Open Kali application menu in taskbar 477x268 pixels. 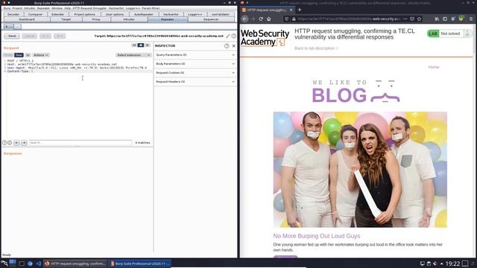click(x=4, y=264)
